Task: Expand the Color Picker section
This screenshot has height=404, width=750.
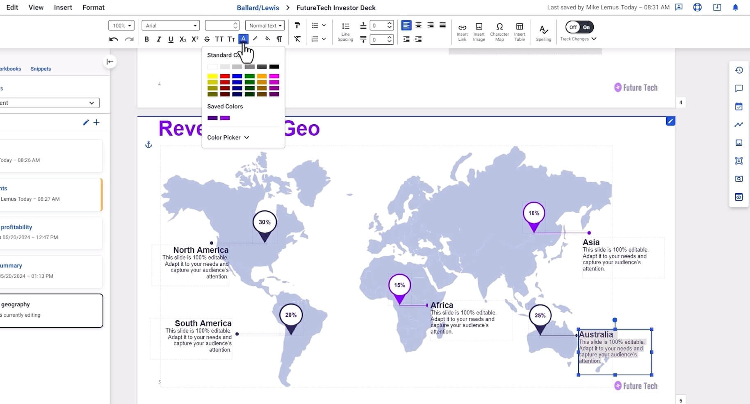Action: coord(228,137)
